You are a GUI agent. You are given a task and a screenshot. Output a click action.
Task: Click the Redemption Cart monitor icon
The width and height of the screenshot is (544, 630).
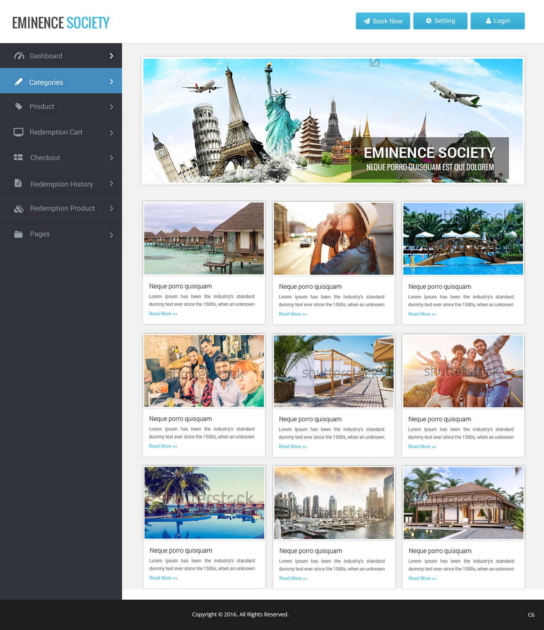click(18, 132)
